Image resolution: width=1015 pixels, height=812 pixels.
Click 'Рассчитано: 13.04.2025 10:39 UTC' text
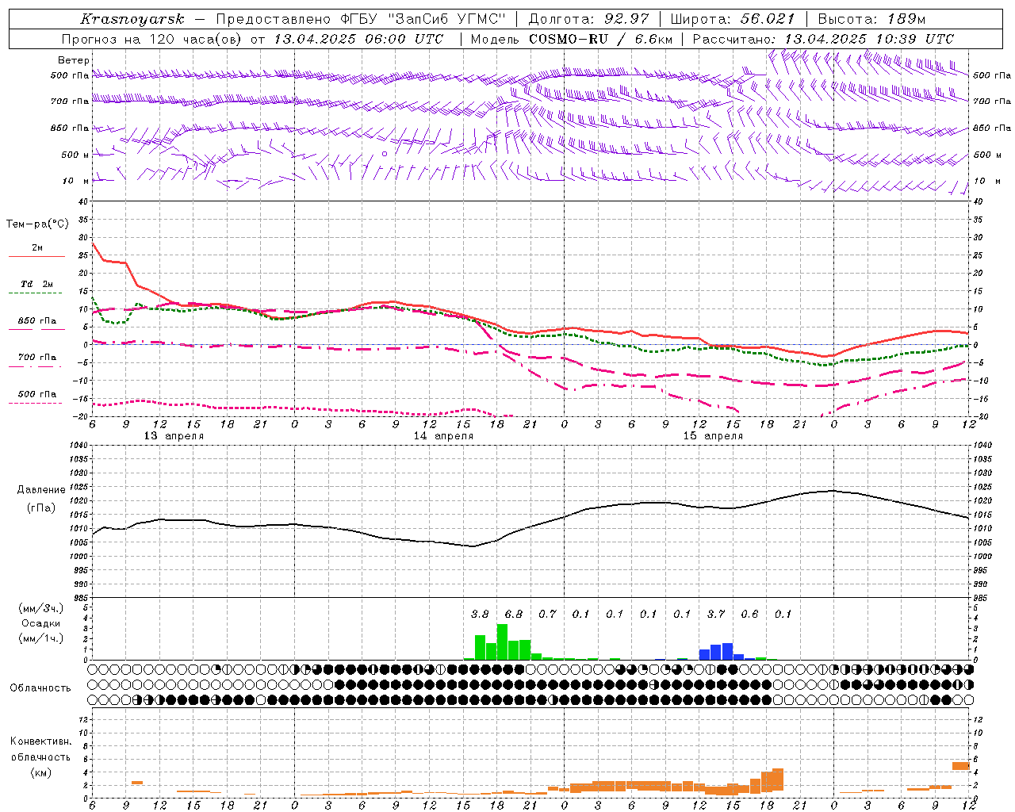(x=823, y=39)
